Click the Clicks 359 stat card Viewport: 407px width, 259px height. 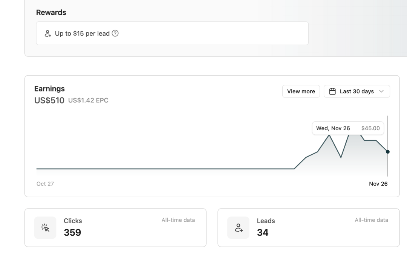[116, 228]
